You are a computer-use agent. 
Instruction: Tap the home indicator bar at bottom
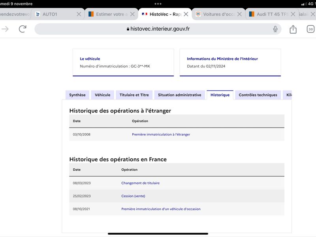click(x=158, y=233)
